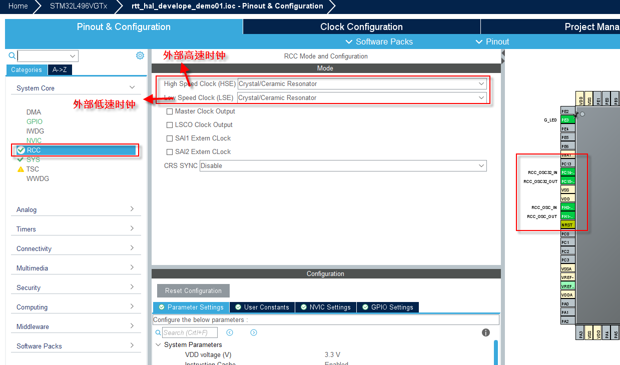The height and width of the screenshot is (365, 620).
Task: Select pin PC13 on chip
Action: [567, 163]
